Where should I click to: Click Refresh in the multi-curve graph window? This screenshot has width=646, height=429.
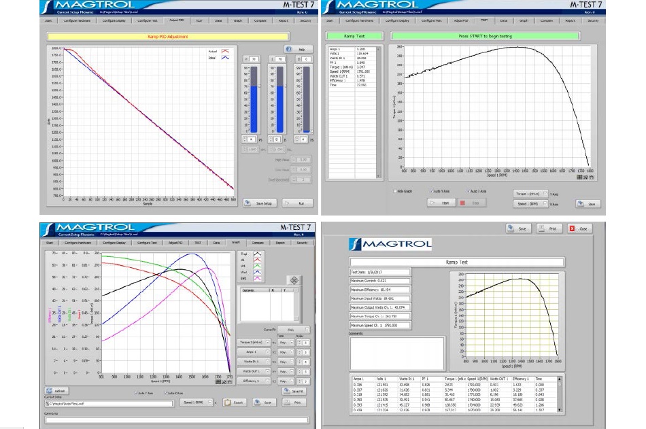click(x=56, y=391)
